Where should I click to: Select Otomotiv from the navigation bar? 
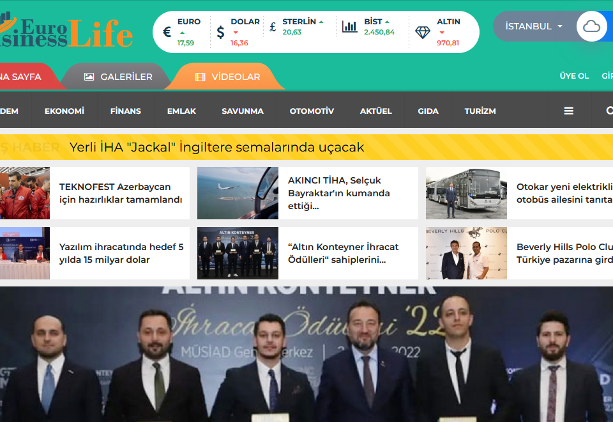312,111
